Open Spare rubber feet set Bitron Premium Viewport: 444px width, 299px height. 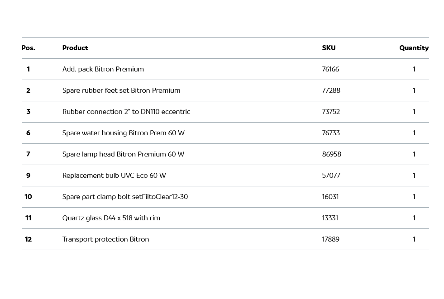pyautogui.click(x=121, y=90)
